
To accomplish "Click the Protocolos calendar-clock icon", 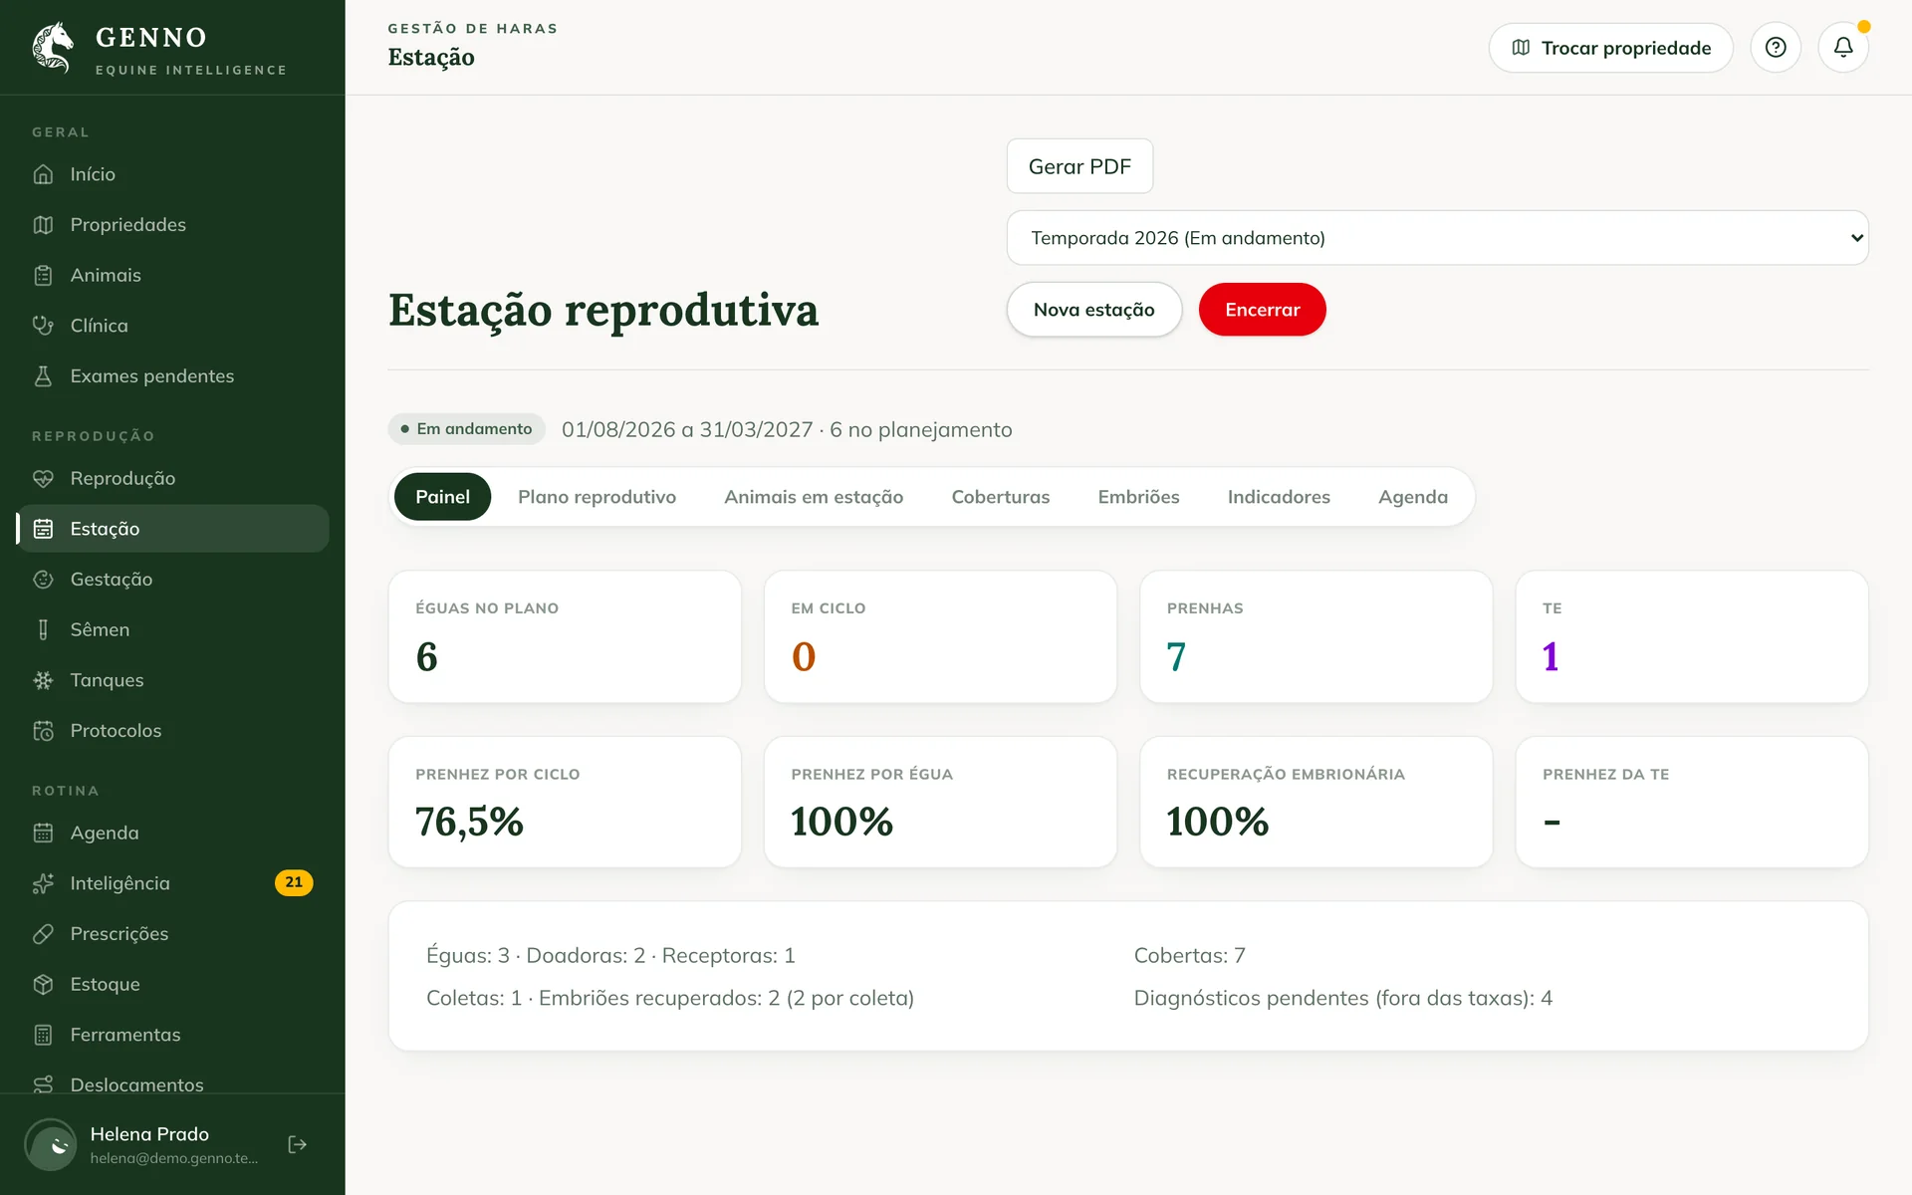I will point(43,731).
